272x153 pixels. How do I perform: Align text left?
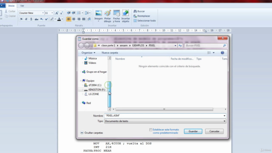(x=69, y=19)
